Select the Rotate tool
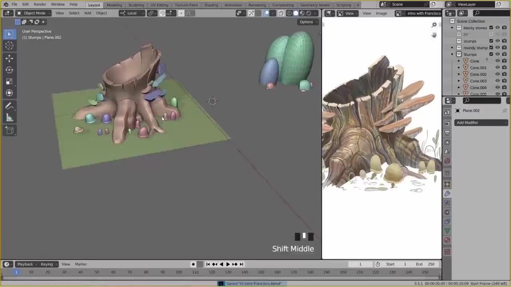 coord(10,70)
